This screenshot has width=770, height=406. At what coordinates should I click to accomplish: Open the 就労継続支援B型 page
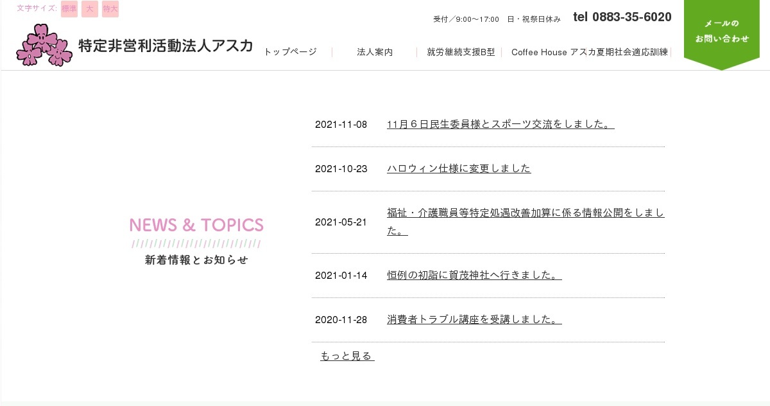tap(459, 52)
